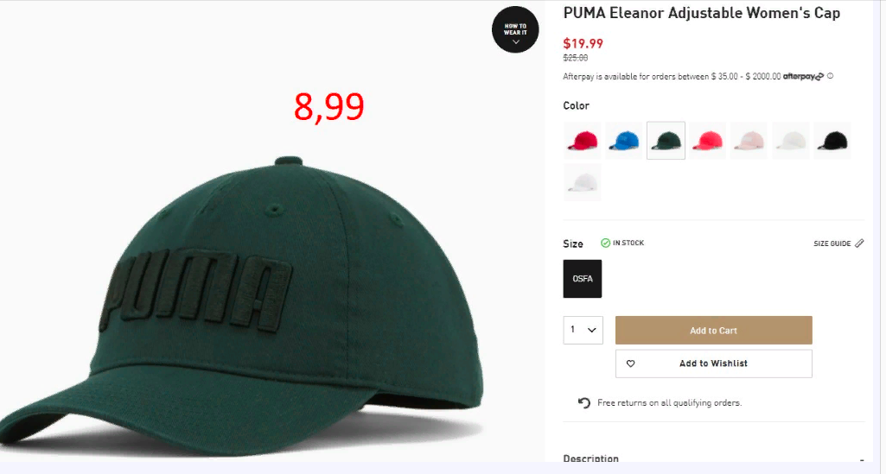Open the How To Wear It circle
886x474 pixels.
515,30
